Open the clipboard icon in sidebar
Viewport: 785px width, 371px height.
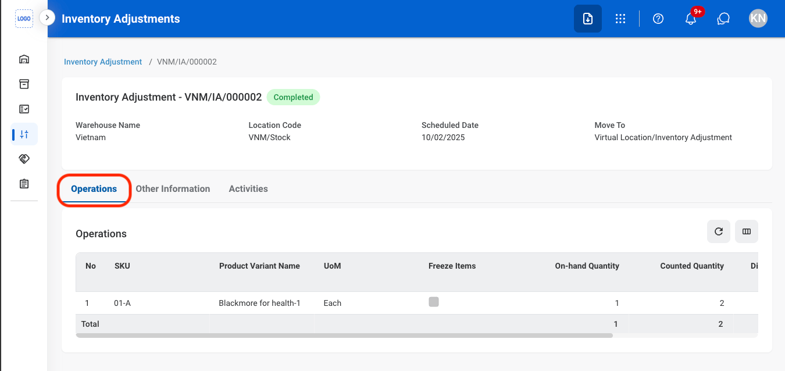(24, 184)
